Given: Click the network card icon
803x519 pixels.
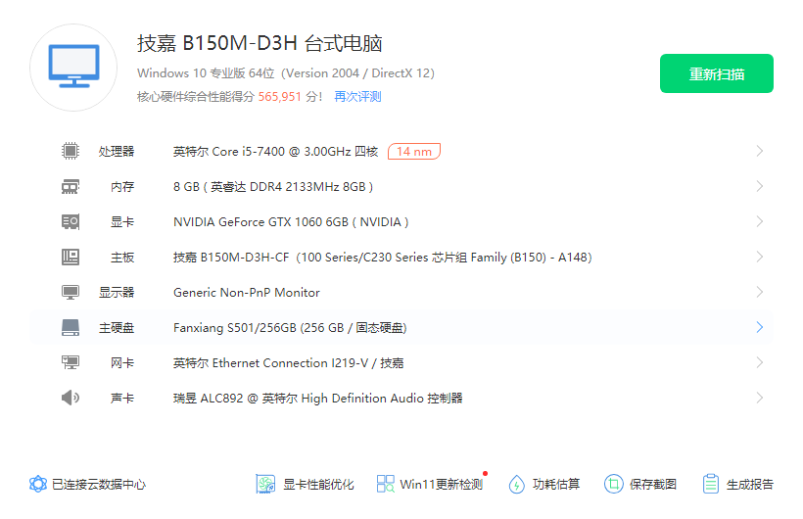Looking at the screenshot, I should point(71,362).
